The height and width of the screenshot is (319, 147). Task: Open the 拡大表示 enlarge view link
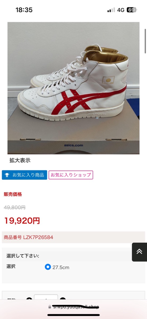click(x=20, y=160)
